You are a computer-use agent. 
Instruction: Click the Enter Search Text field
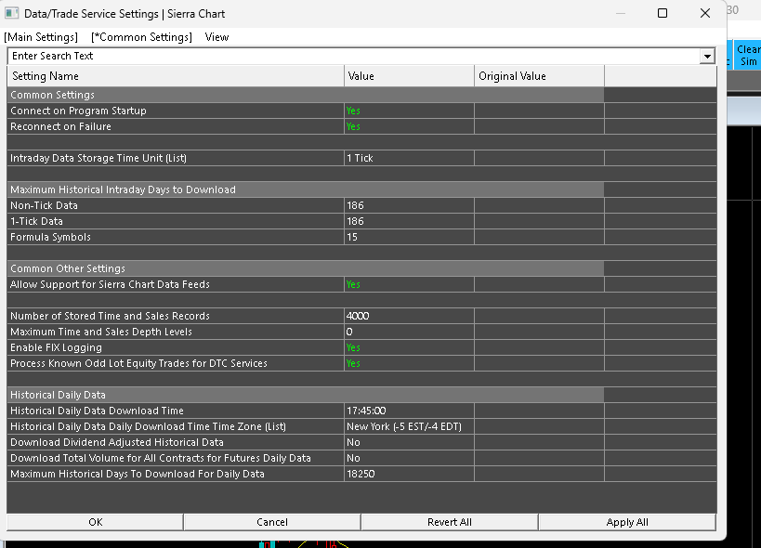(354, 56)
